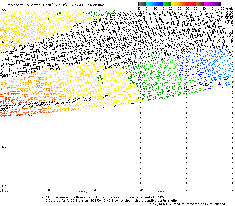This screenshot has width=235, height=206.
Task: Click the red 30-35 knots legend swatch
Action: (x=192, y=4)
